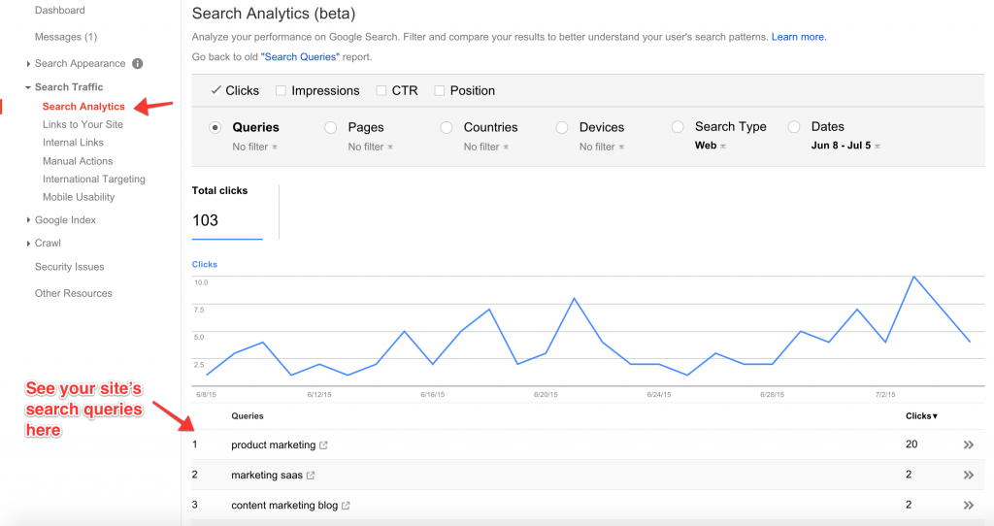Sort by the Clicks column header

coord(921,415)
